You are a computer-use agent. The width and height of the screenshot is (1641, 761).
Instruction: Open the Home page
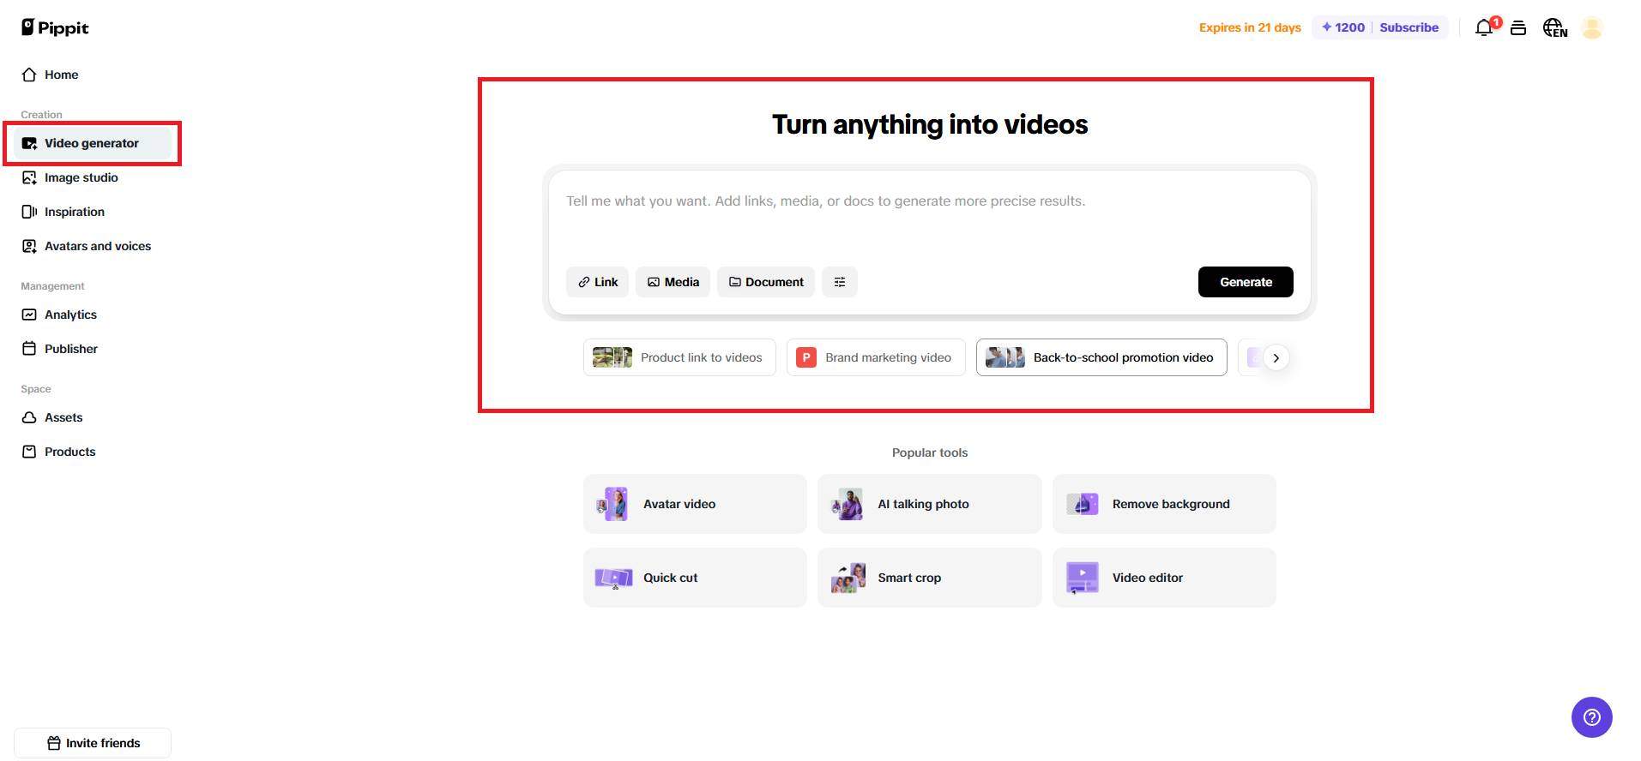(x=50, y=75)
